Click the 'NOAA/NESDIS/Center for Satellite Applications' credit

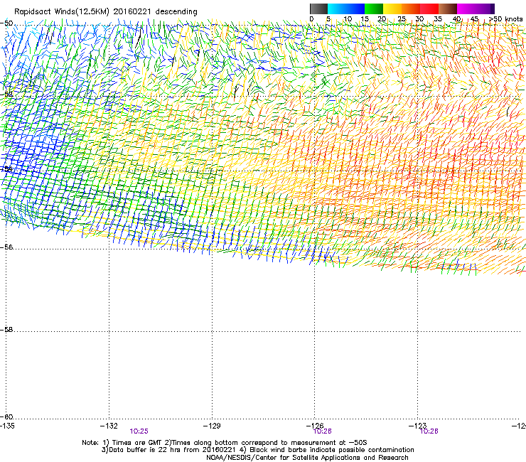tap(307, 458)
